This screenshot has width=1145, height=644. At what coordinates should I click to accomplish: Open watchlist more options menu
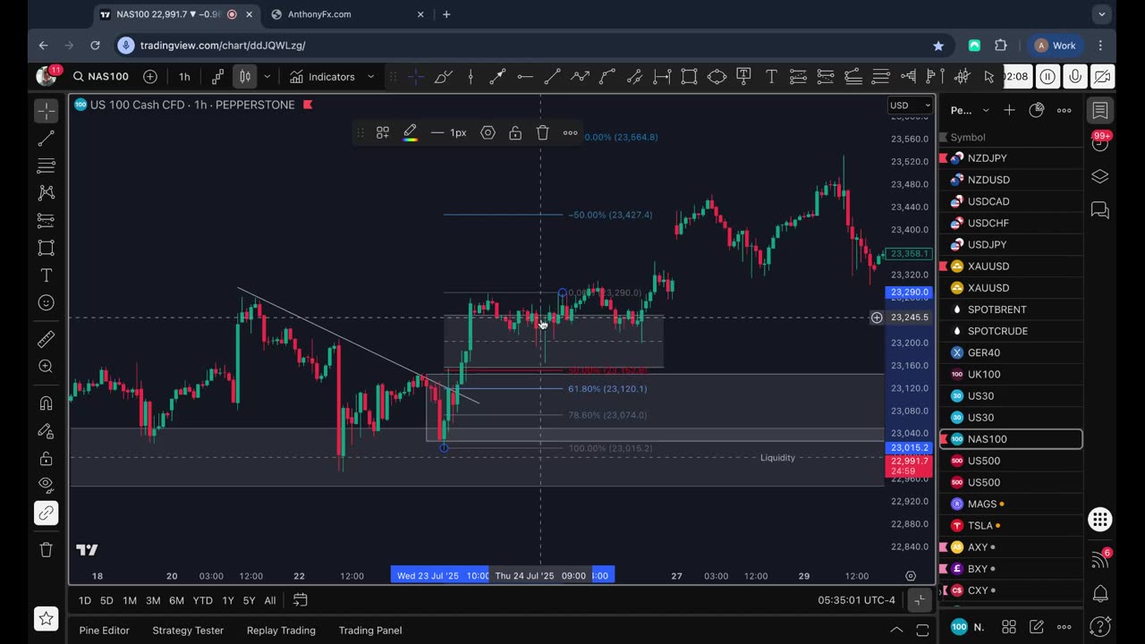point(1064,110)
